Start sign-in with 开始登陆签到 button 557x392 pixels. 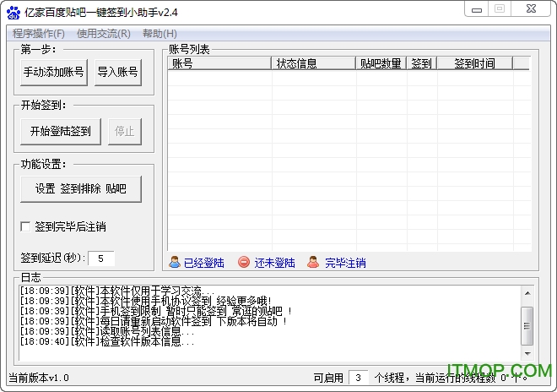point(61,132)
